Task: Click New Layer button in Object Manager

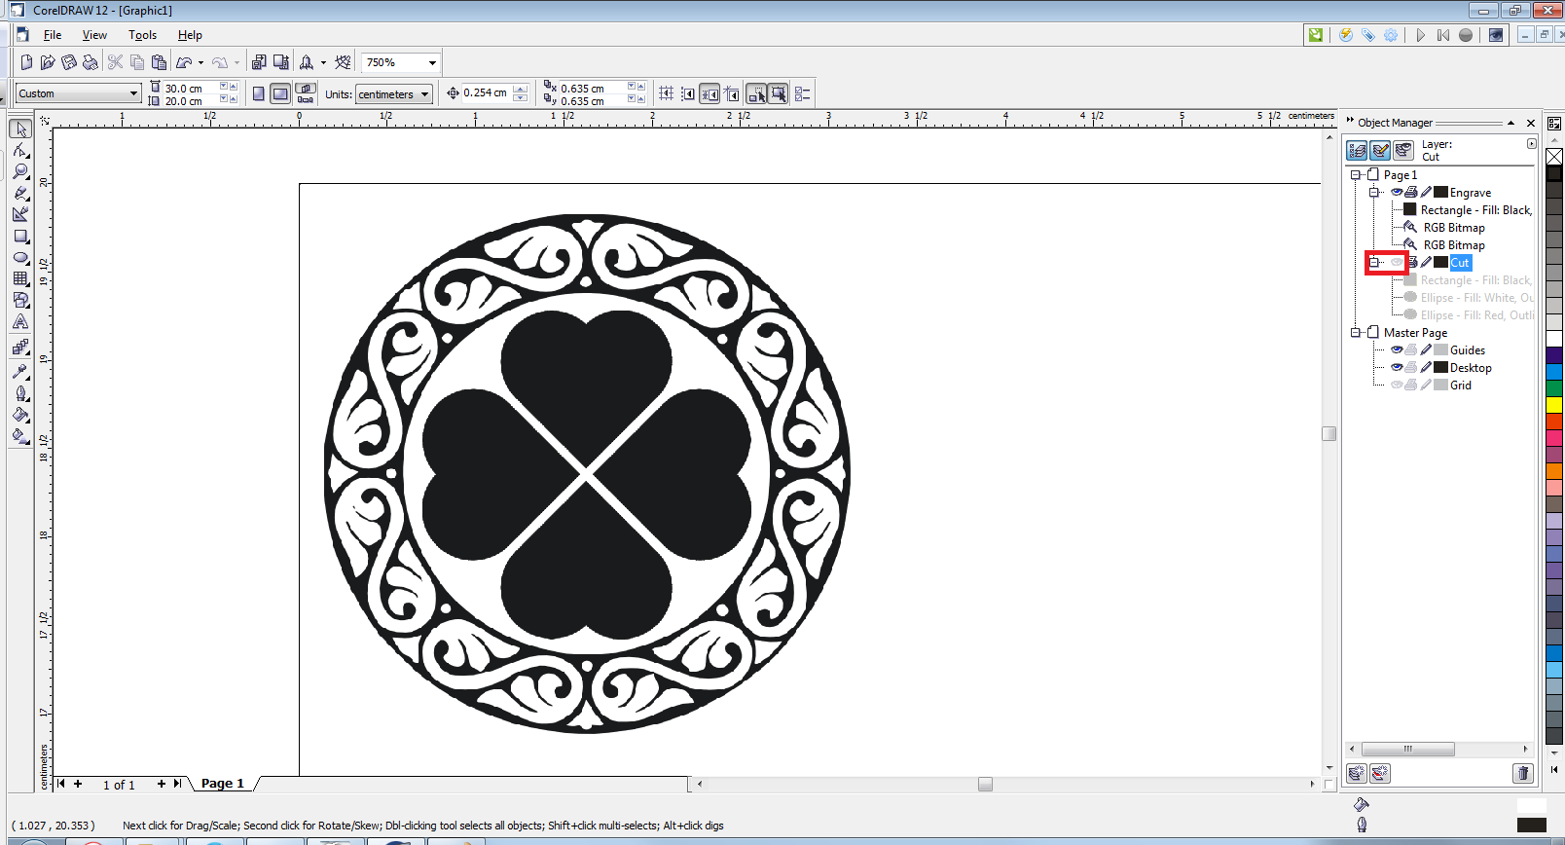Action: [x=1357, y=773]
